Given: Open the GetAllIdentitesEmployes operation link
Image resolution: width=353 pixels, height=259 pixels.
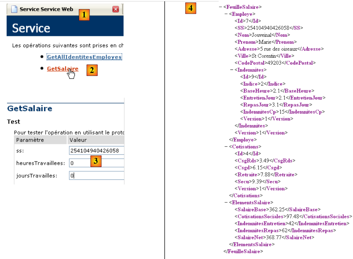Looking at the screenshot, I should (x=84, y=57).
